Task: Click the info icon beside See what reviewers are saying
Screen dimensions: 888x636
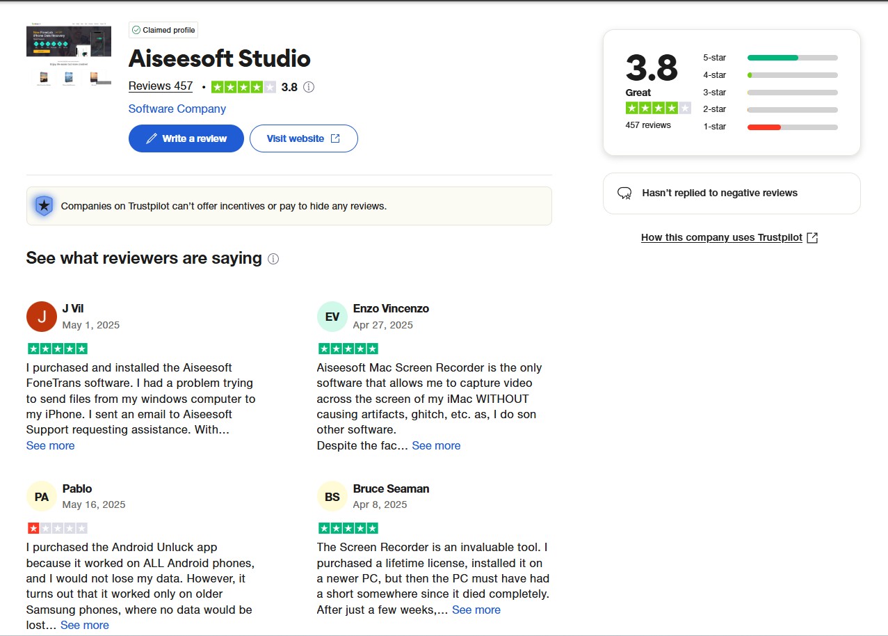Action: tap(273, 259)
